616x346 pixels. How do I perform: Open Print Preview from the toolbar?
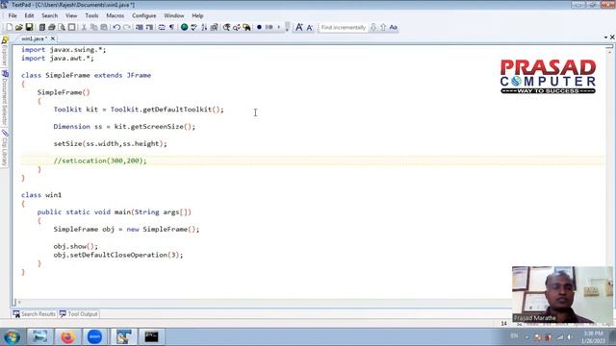62,28
